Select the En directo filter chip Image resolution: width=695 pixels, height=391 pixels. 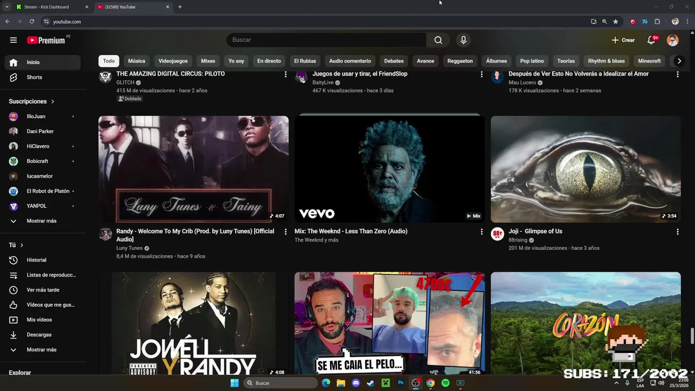pos(269,61)
